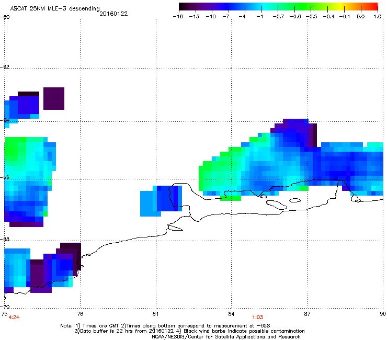
Task: Click the "-62" latitude axis label
Action: [5, 67]
